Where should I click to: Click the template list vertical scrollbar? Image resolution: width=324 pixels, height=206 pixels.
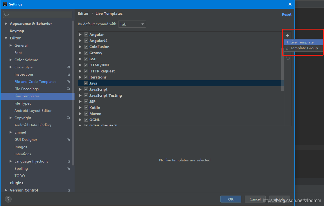282,69
